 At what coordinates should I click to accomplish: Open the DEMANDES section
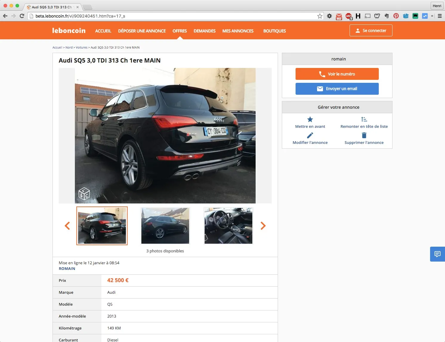coord(205,31)
